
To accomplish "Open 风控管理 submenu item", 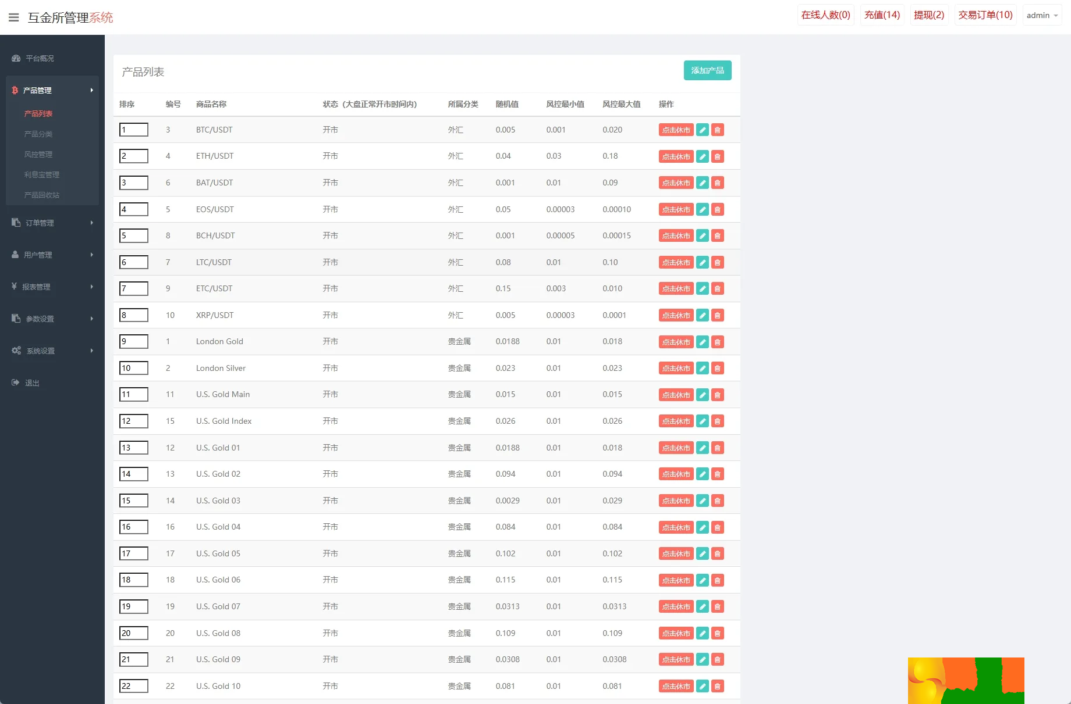I will pos(38,154).
